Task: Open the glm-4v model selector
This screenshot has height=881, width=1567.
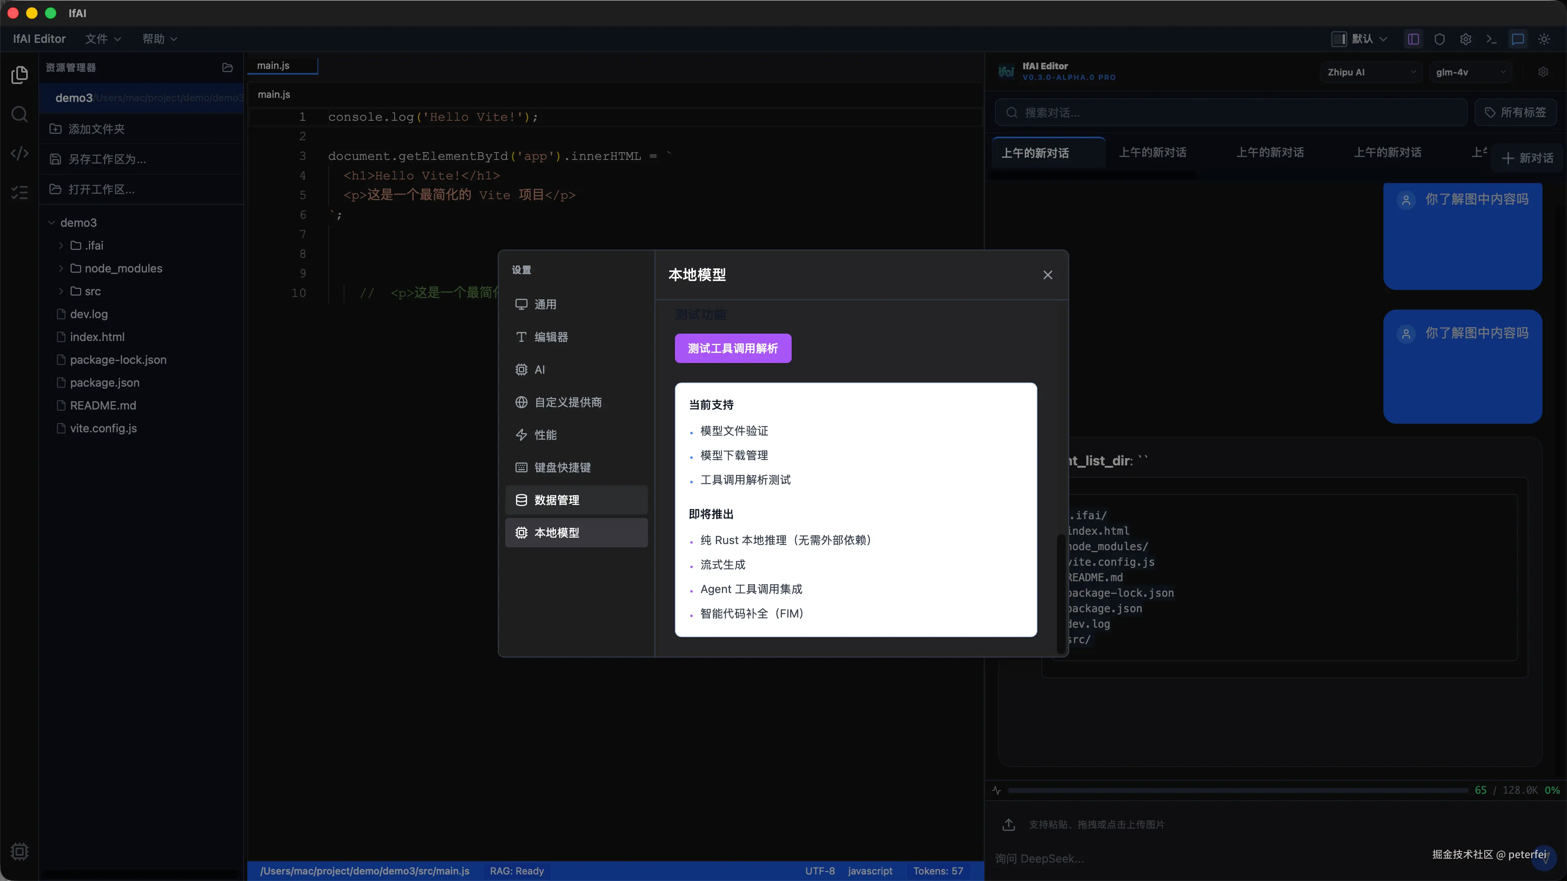Action: [x=1470, y=72]
